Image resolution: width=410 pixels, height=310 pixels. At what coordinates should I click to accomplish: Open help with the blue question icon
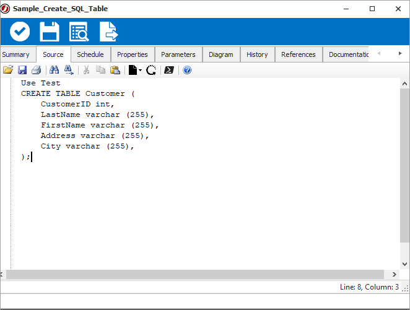coord(187,70)
